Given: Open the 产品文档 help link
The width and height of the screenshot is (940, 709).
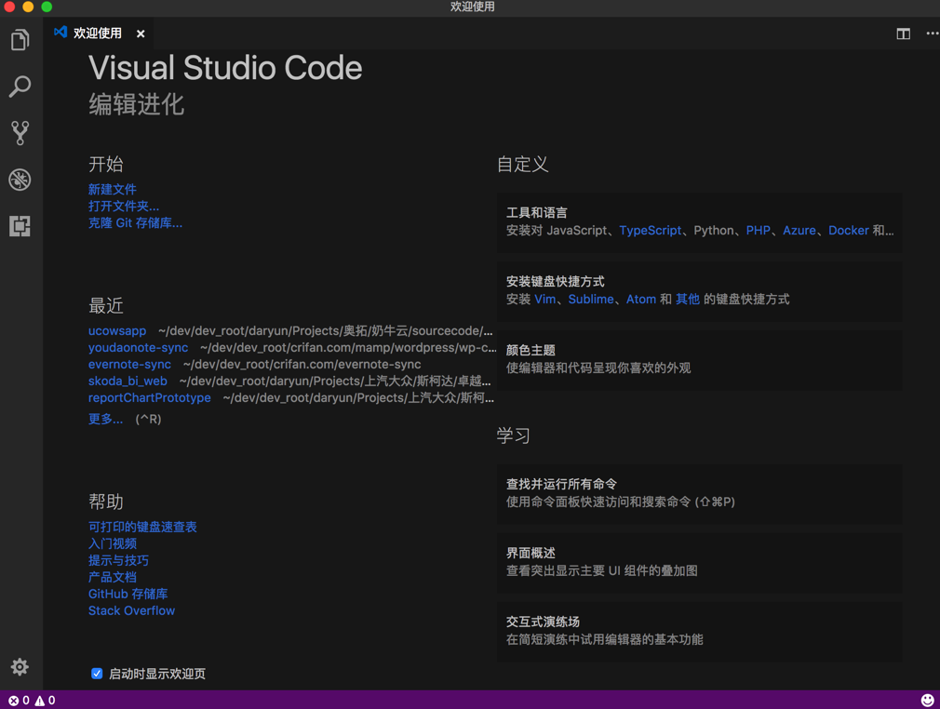Looking at the screenshot, I should coord(112,577).
